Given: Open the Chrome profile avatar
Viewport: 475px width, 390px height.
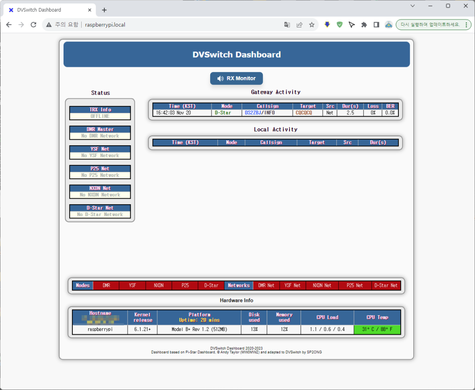Looking at the screenshot, I should (389, 25).
